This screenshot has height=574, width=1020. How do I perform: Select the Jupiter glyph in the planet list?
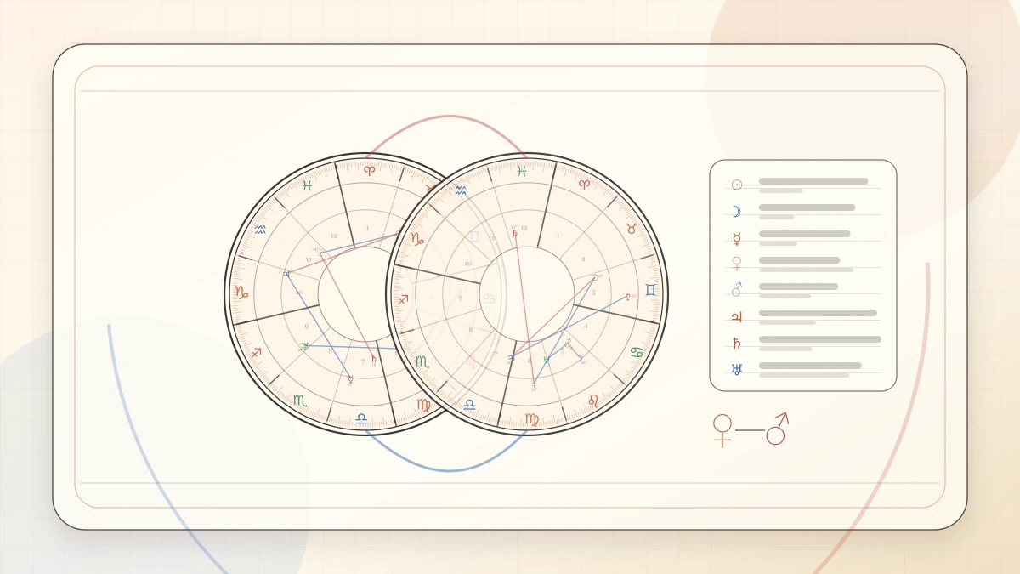click(737, 317)
